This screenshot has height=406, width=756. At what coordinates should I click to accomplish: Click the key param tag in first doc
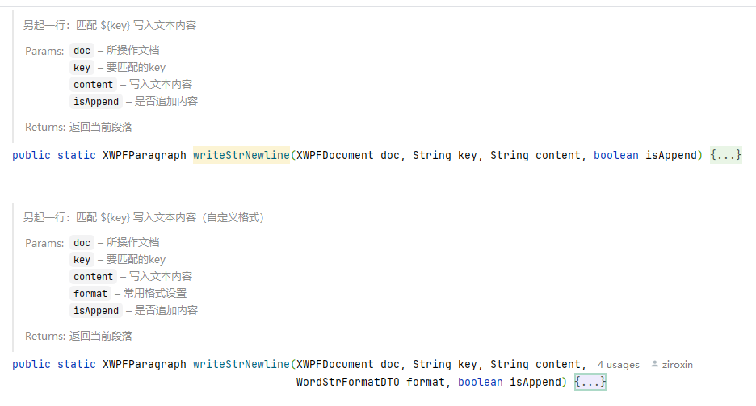tap(82, 68)
